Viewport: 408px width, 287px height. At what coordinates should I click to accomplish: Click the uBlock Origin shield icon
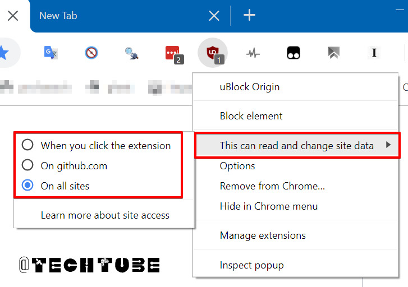coord(213,53)
